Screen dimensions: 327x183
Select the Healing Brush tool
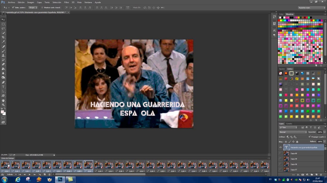3,47
